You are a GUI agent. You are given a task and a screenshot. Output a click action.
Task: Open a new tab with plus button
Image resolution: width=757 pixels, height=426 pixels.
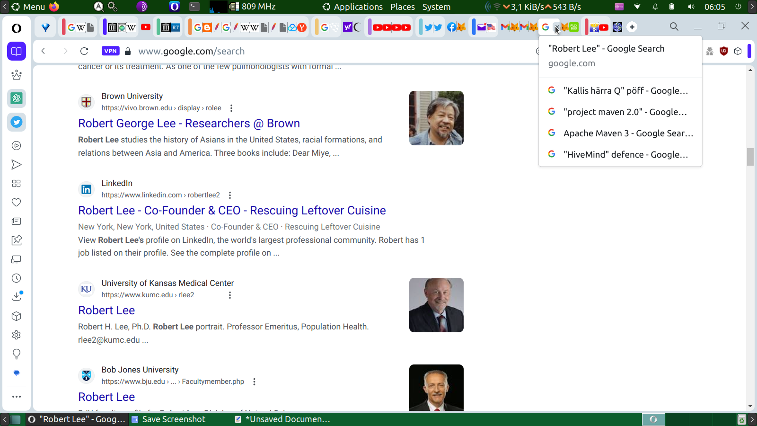[x=632, y=27]
